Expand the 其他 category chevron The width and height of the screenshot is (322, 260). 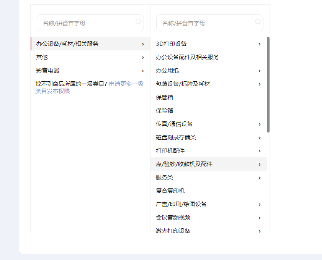pos(143,58)
